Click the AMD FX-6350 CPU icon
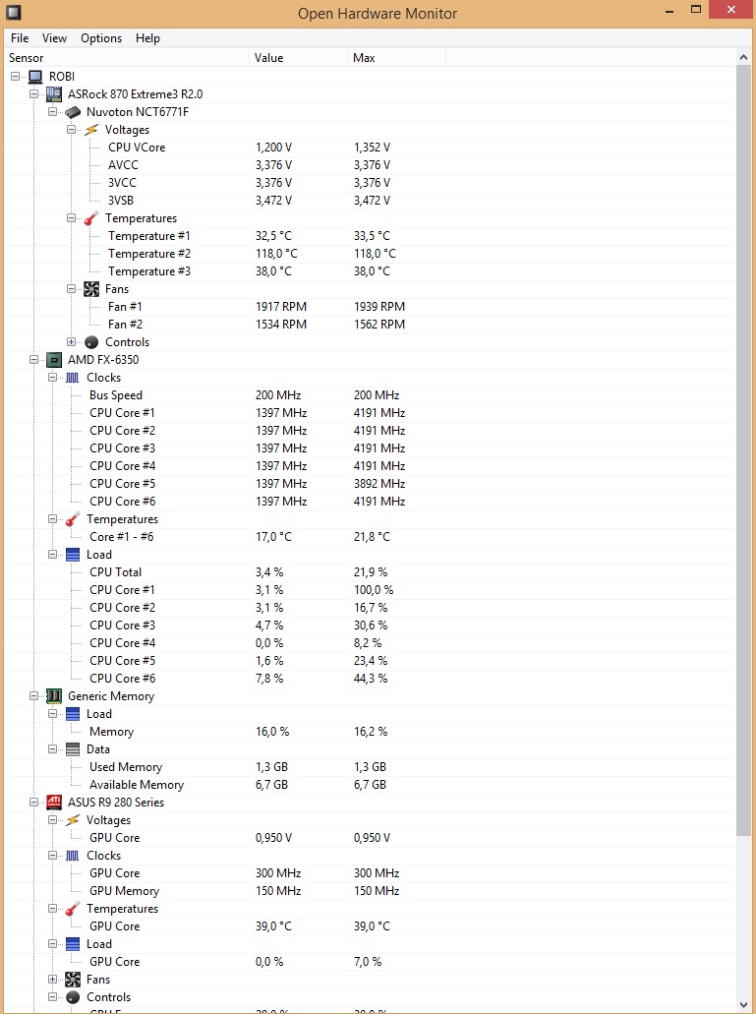Viewport: 756px width, 1014px height. 54,360
